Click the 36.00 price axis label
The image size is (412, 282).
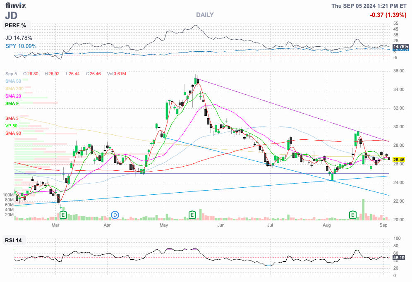399,71
